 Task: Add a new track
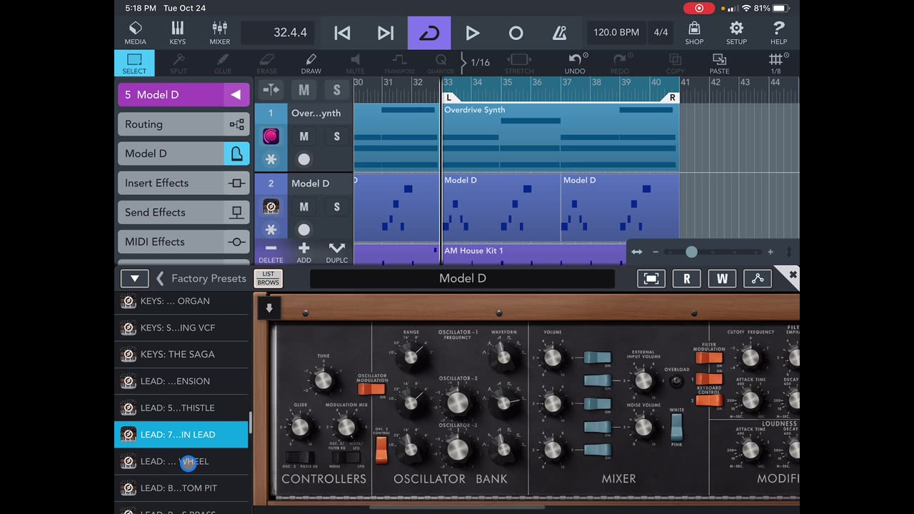304,253
